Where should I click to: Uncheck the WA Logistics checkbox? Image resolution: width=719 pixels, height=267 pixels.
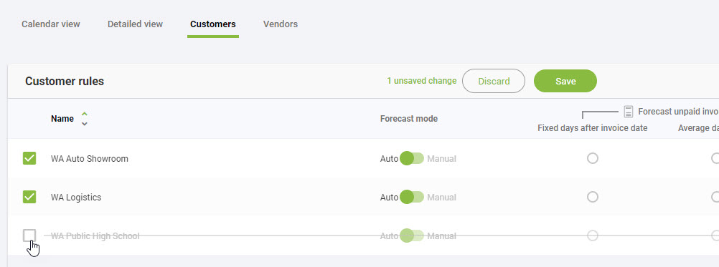[x=29, y=197]
